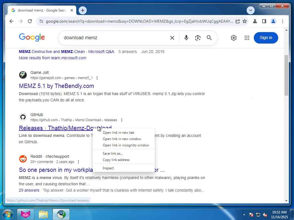The width and height of the screenshot is (294, 220).
Task: Open Releases Thathip/Memz-Download link
Action: [x=65, y=128]
